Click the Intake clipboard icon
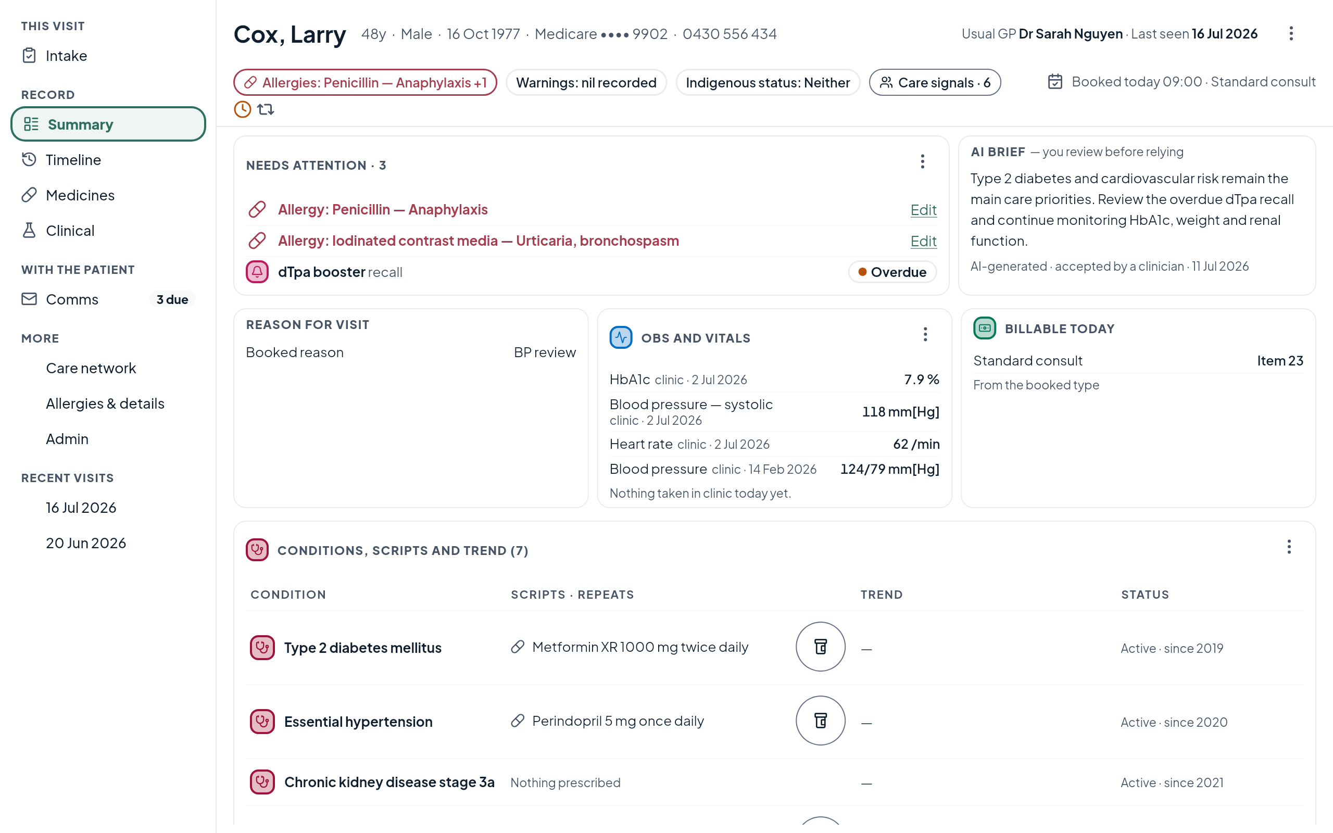 pos(29,56)
